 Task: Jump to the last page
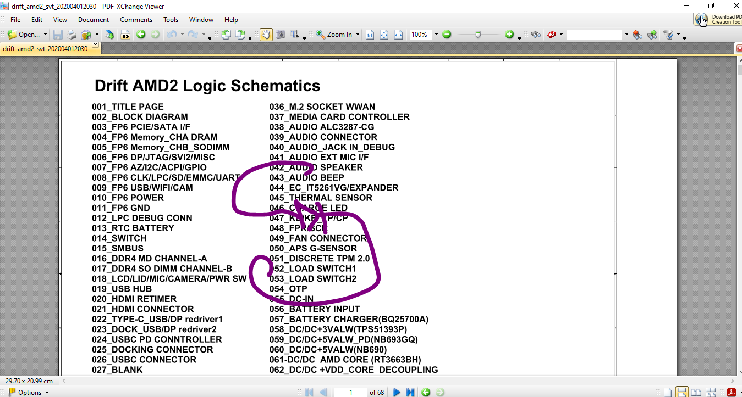tap(410, 392)
